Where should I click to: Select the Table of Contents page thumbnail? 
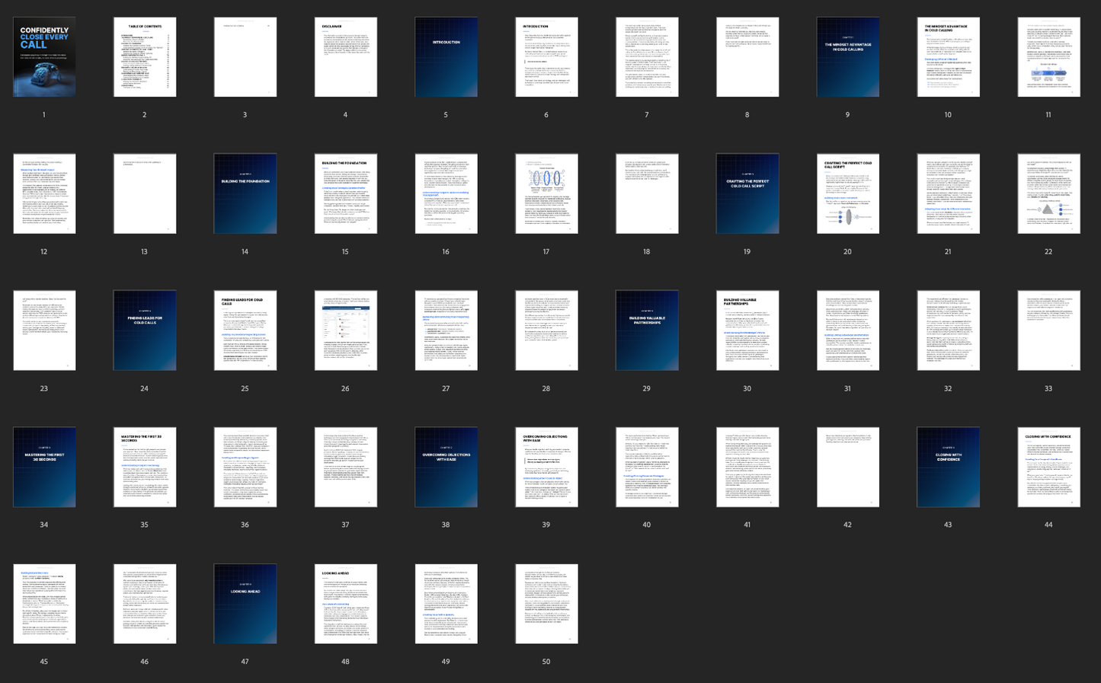coord(145,57)
